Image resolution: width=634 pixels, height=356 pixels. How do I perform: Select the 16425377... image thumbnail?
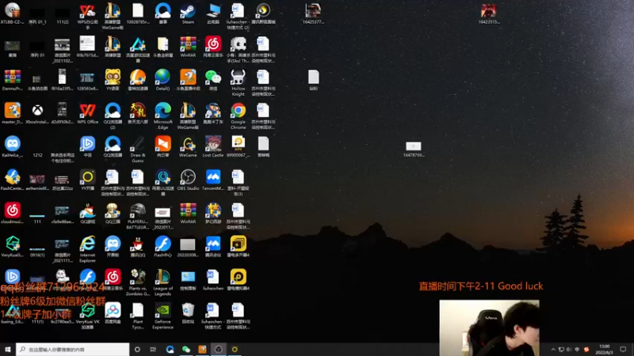[313, 13]
